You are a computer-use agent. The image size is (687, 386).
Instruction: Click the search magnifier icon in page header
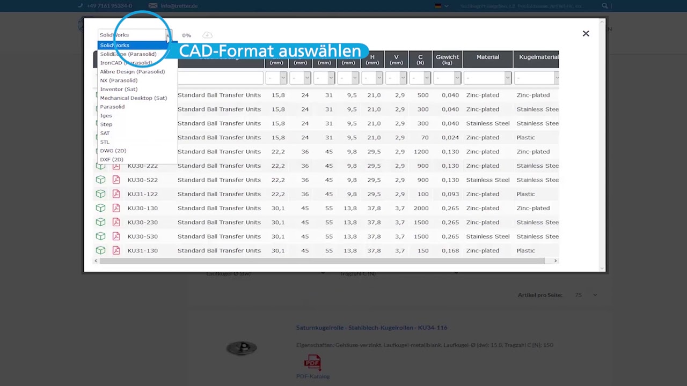[x=605, y=6]
